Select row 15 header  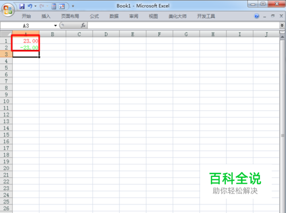pyautogui.click(x=6, y=135)
